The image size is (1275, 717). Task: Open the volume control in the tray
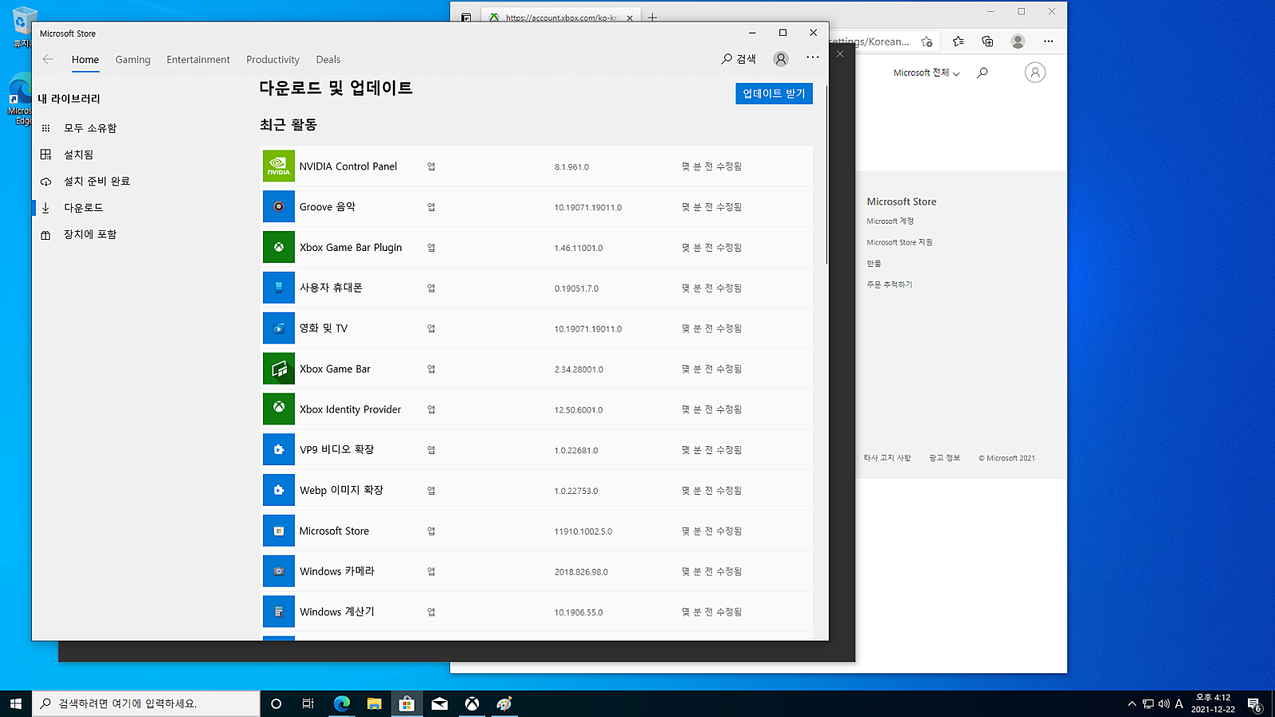(x=1163, y=703)
